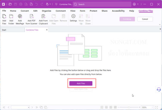Click the Save disk icon in title bar

[15, 4]
